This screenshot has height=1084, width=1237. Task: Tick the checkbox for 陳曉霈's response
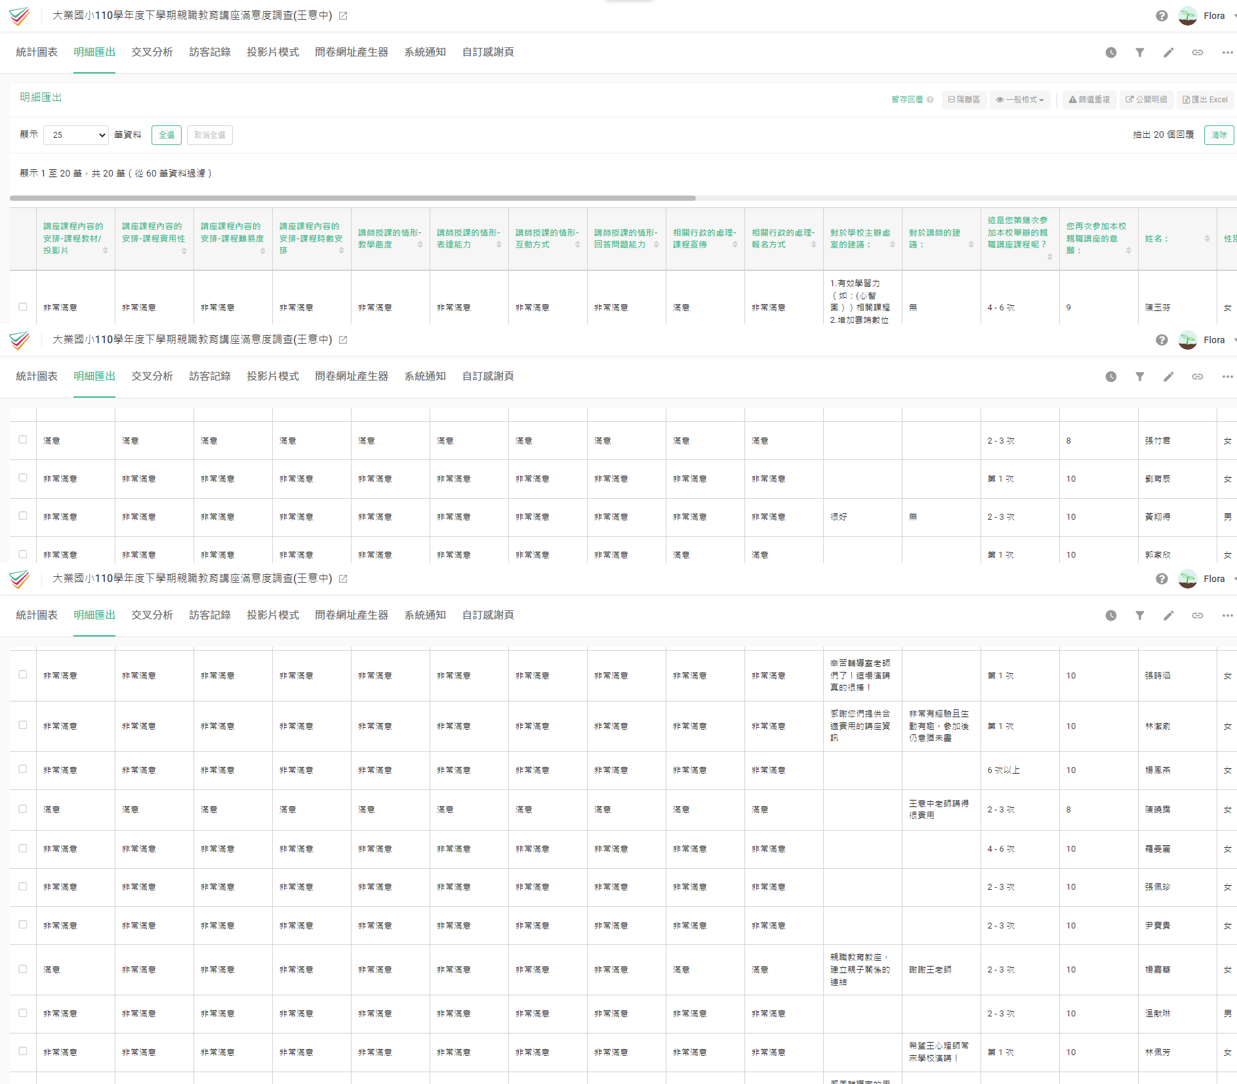click(23, 809)
